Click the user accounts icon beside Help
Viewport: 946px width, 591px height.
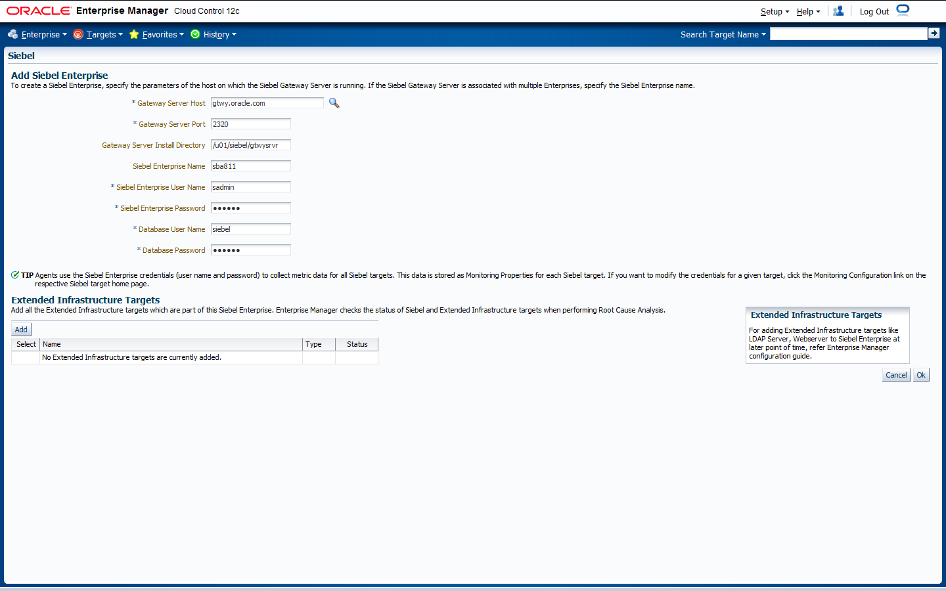pyautogui.click(x=838, y=11)
